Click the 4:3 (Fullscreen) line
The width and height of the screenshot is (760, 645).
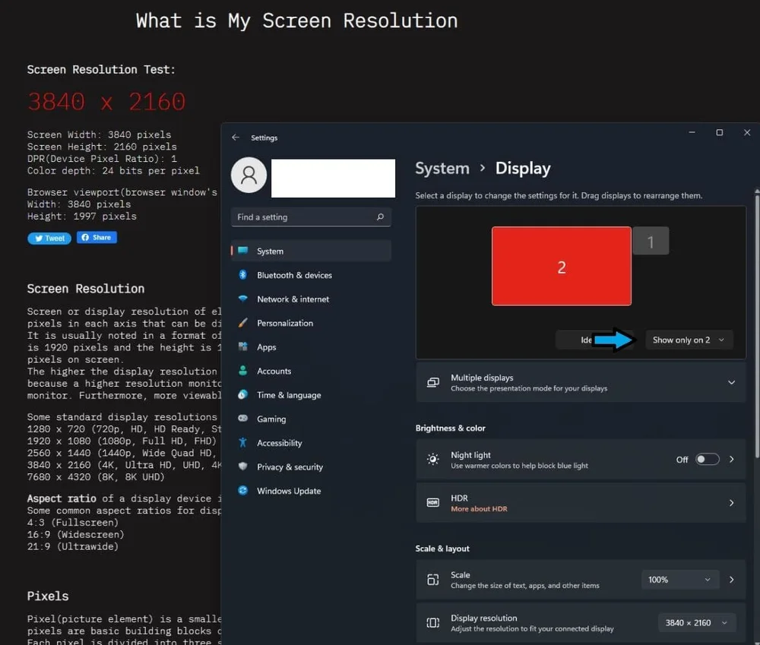73,523
